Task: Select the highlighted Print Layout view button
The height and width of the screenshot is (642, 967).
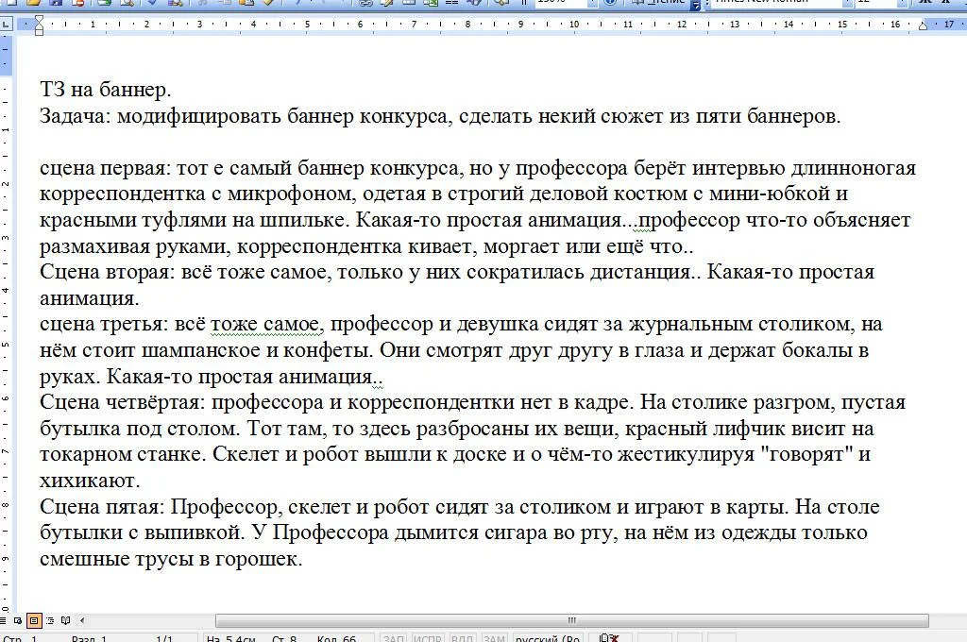Action: point(34,620)
